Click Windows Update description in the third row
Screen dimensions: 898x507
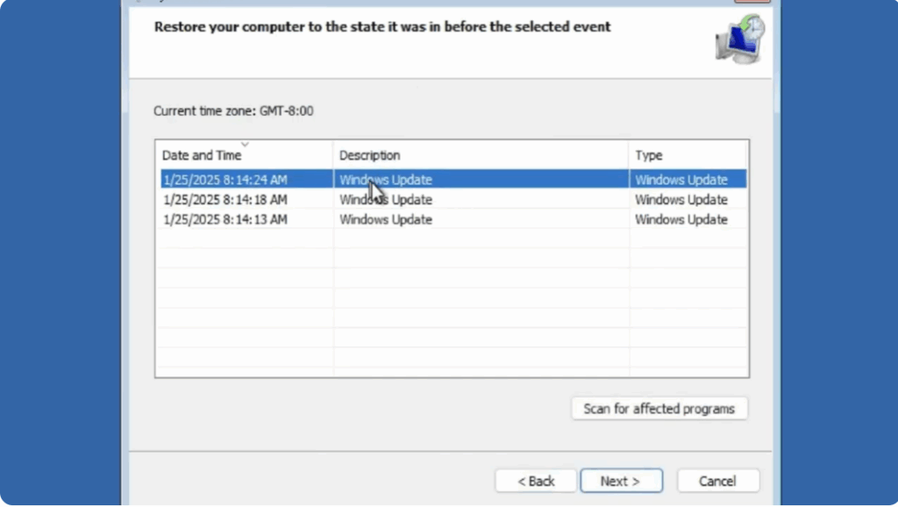386,220
